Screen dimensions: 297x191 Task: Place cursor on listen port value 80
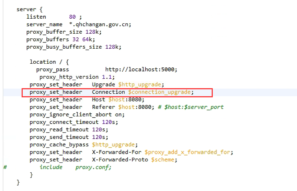[73, 17]
